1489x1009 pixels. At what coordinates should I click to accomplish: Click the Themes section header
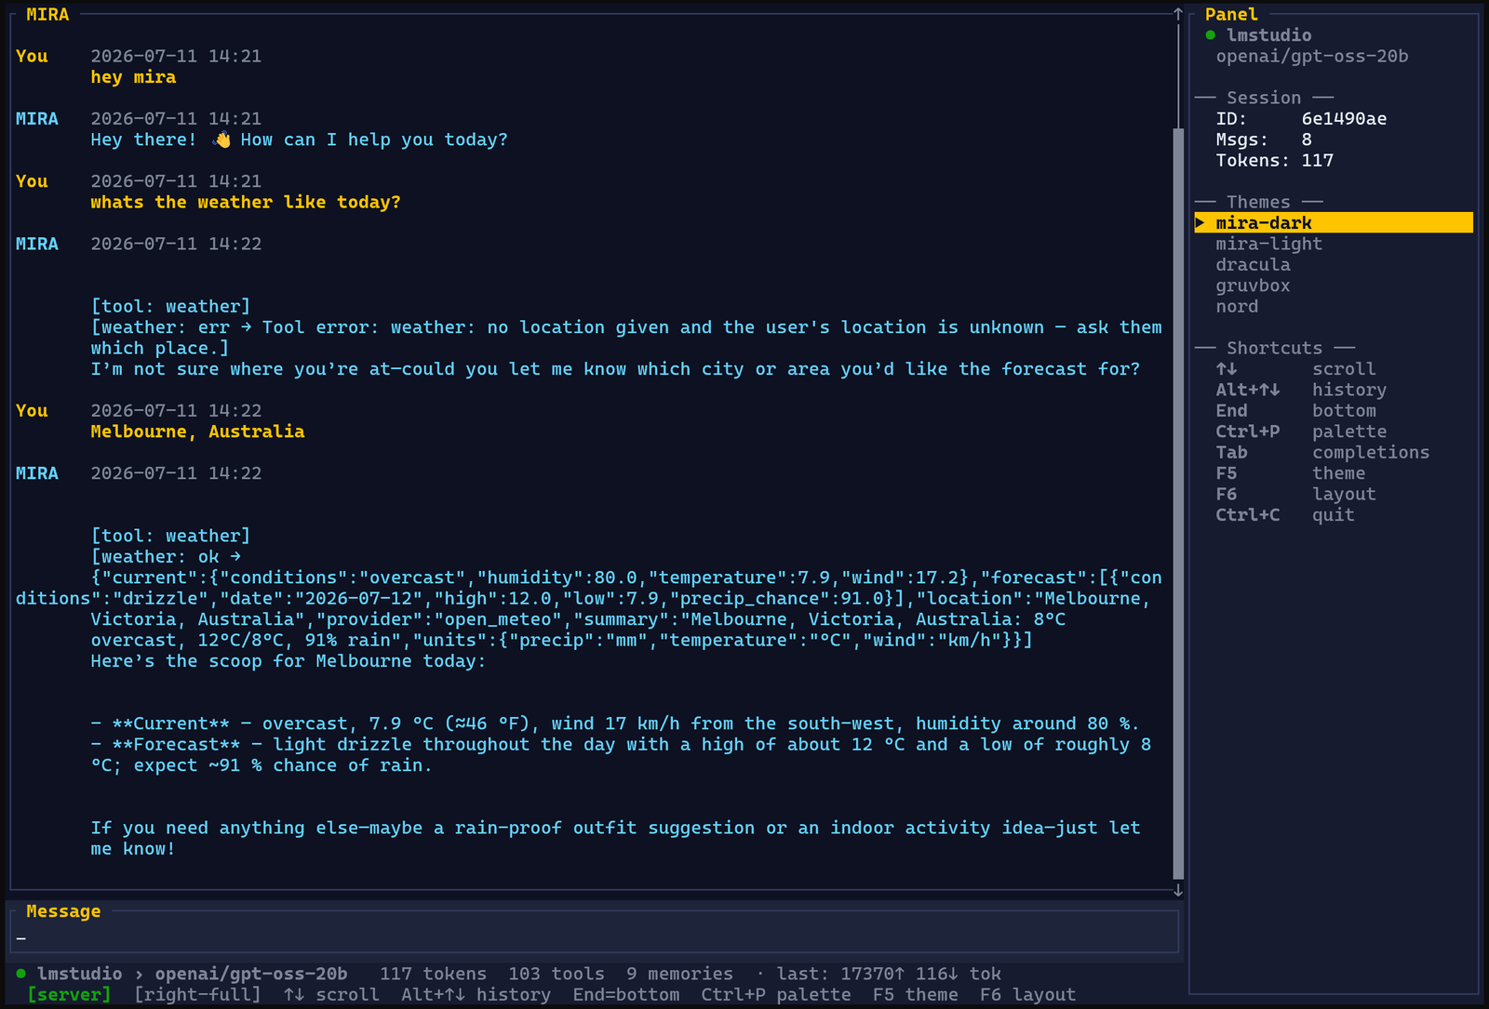coord(1258,203)
